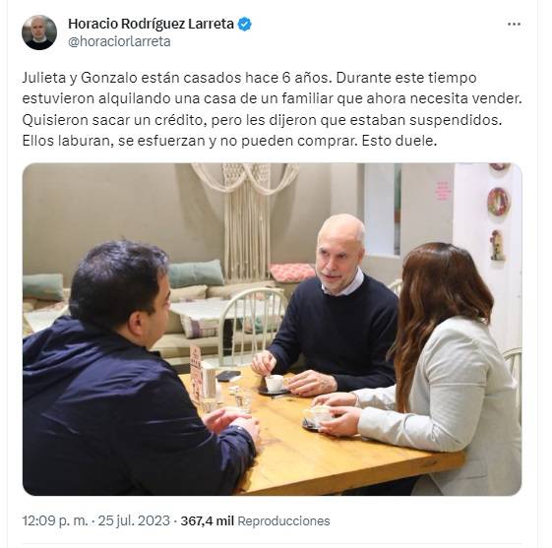The height and width of the screenshot is (548, 552).
Task: Open the 367,4 mil views count
Action: [207, 520]
